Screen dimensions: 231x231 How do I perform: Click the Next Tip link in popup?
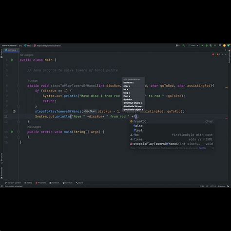[x=202, y=148]
